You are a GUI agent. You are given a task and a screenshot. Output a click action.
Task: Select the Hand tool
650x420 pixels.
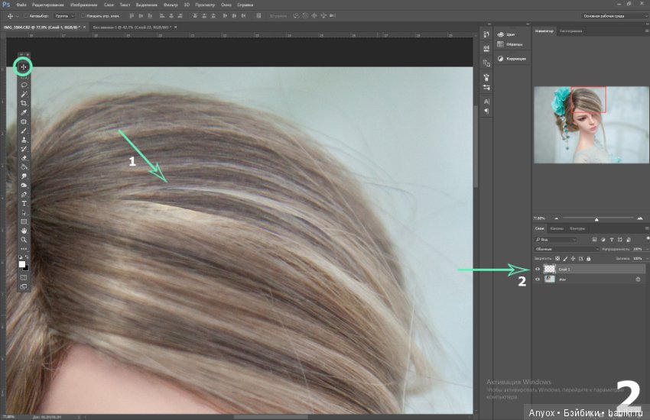point(24,231)
